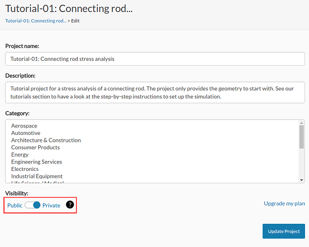This screenshot has width=309, height=247.
Task: Select Engineering Services category option
Action: pos(37,162)
